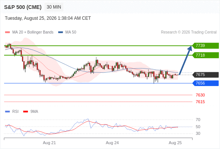
Task: Click the red 7615 support value
Action: click(x=200, y=102)
